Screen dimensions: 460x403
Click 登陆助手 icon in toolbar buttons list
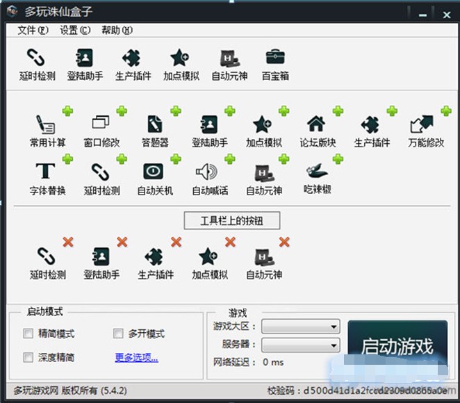pyautogui.click(x=101, y=256)
